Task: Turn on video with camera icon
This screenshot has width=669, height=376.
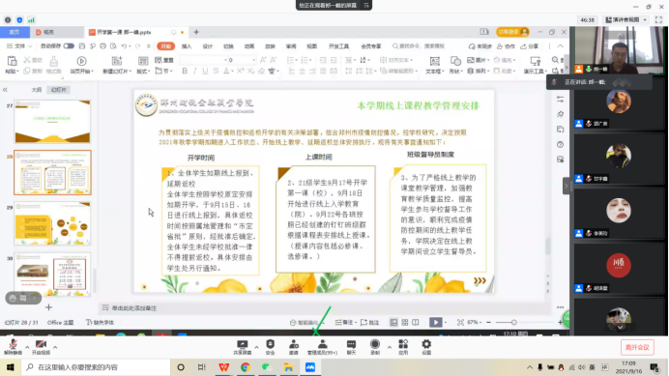Action: (41, 347)
